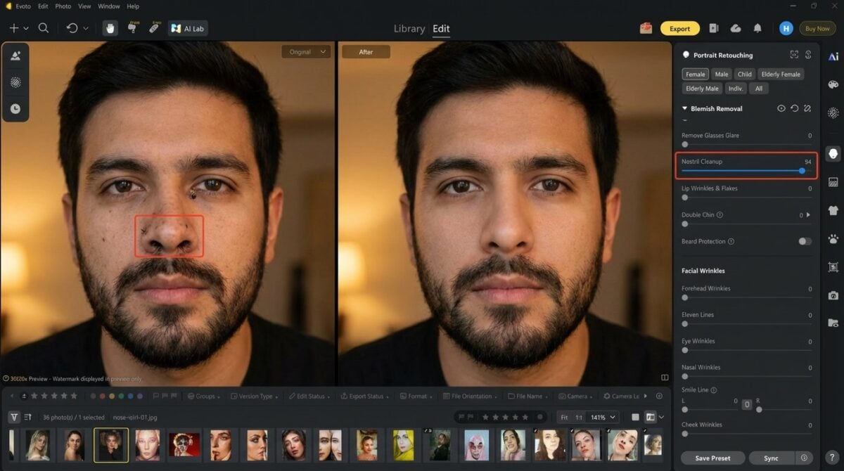844x471 pixels.
Task: Click the magnifier search icon
Action: (44, 28)
